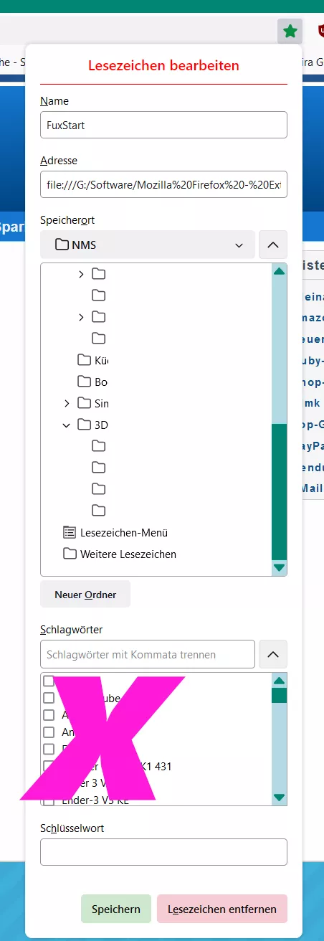Image resolution: width=324 pixels, height=941 pixels.
Task: Check the tag checkbox starting with An
Action: (49, 732)
